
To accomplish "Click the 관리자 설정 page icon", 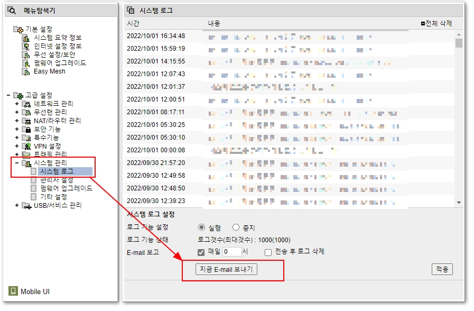I will (x=34, y=180).
